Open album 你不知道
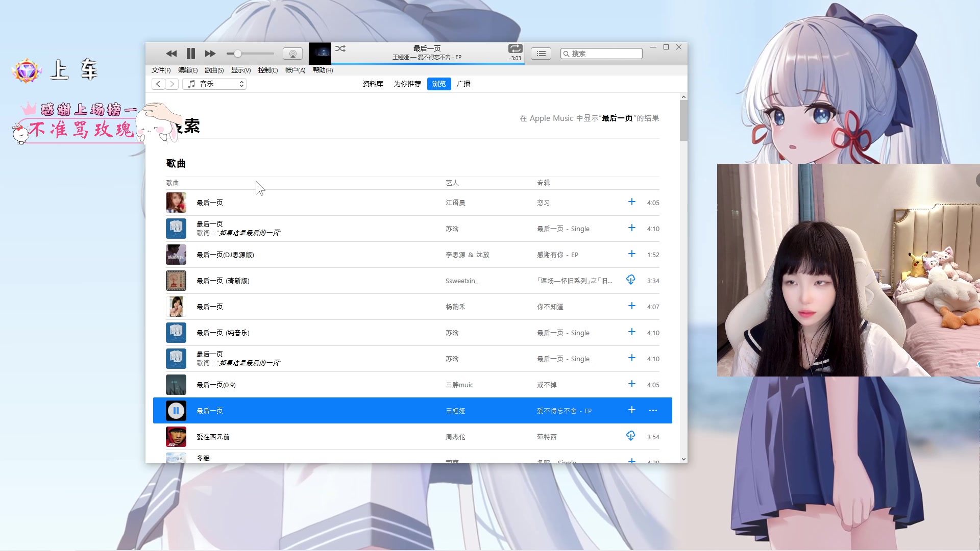980x551 pixels. pos(550,307)
